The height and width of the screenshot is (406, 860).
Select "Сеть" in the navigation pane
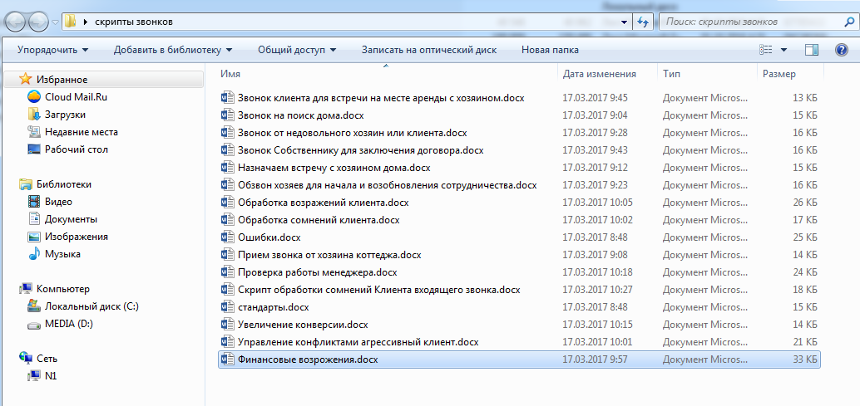pyautogui.click(x=47, y=359)
